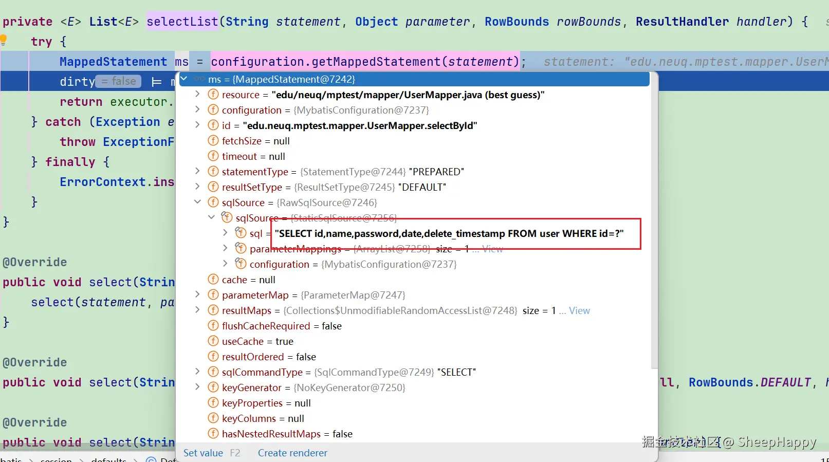Expand the statementType node

tap(197, 171)
